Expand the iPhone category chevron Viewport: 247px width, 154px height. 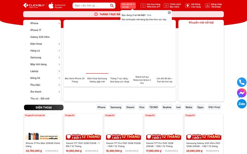pos(59,23)
